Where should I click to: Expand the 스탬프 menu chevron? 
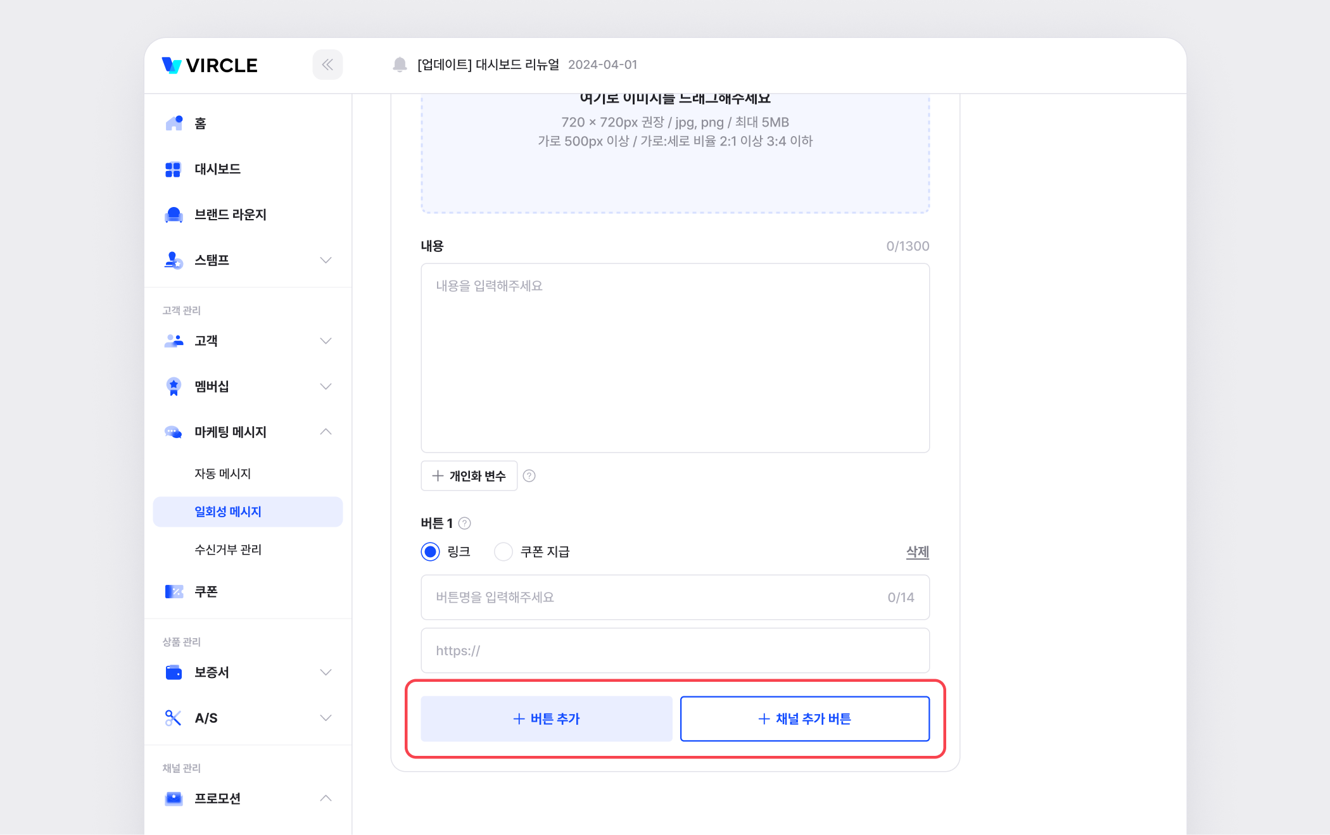tap(326, 260)
